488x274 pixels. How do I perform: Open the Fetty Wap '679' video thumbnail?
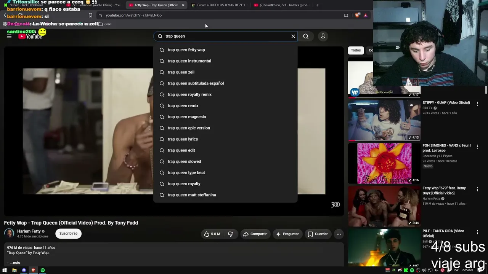point(384,206)
